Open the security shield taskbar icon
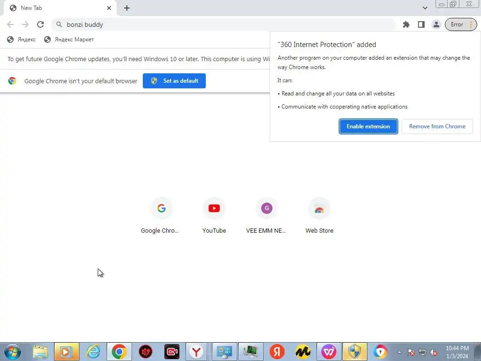 click(x=355, y=352)
